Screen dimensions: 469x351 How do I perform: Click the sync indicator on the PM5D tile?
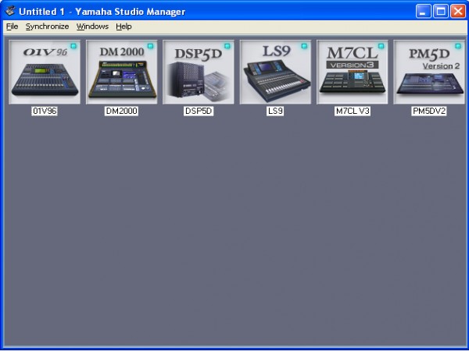pos(458,46)
